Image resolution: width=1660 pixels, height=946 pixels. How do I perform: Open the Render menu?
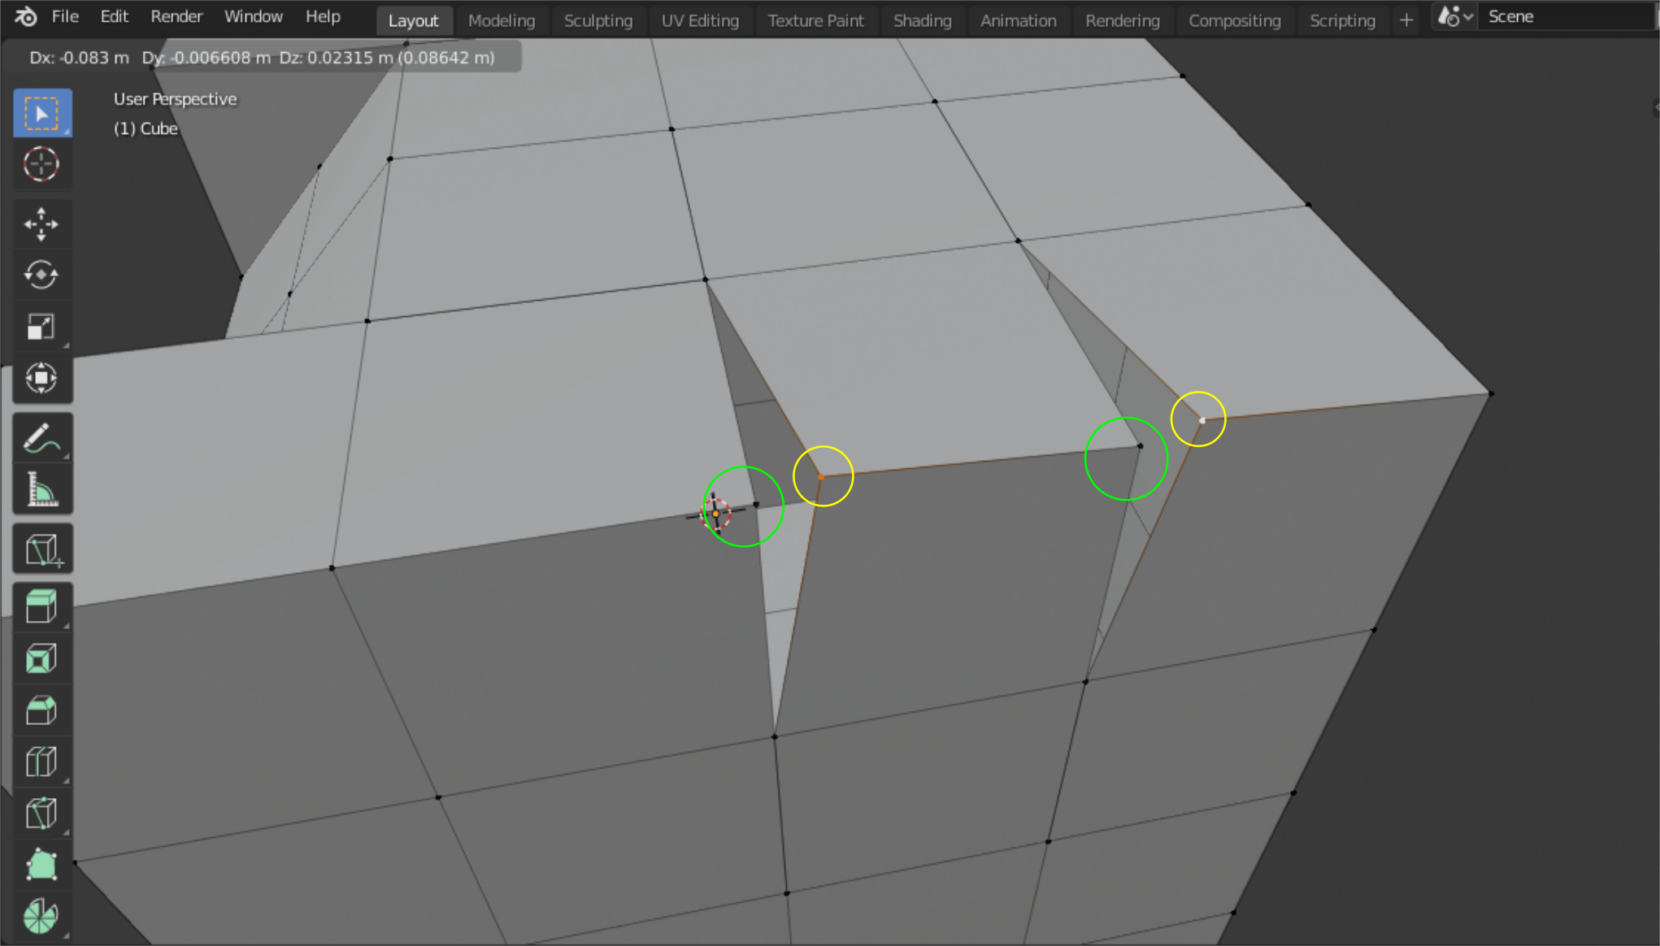[x=176, y=16]
